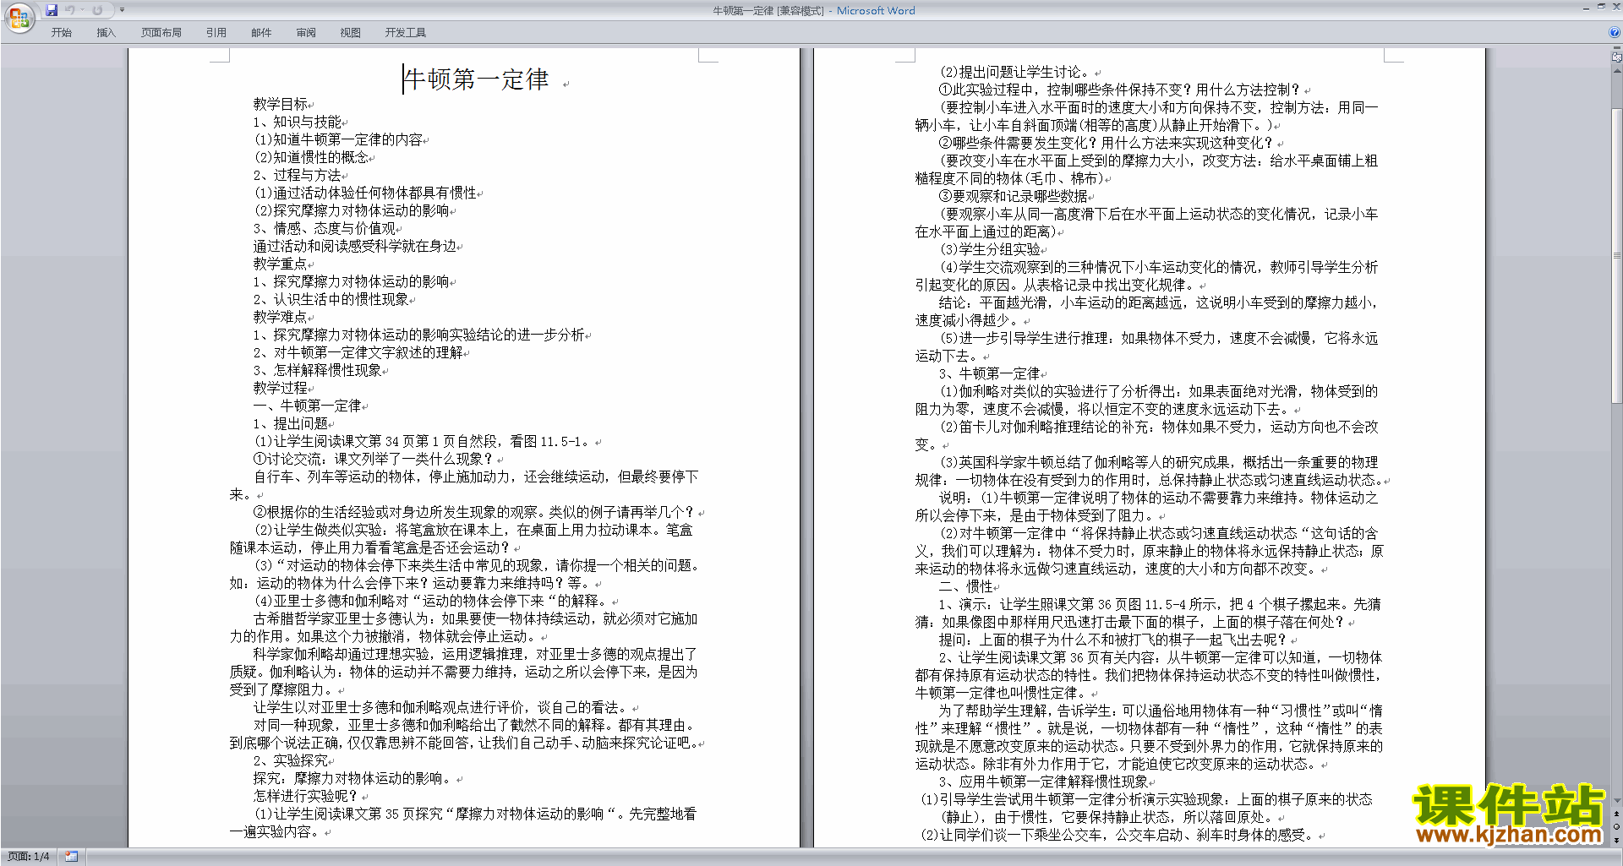Click the blue Help question mark icon
This screenshot has height=866, width=1623.
click(1615, 33)
